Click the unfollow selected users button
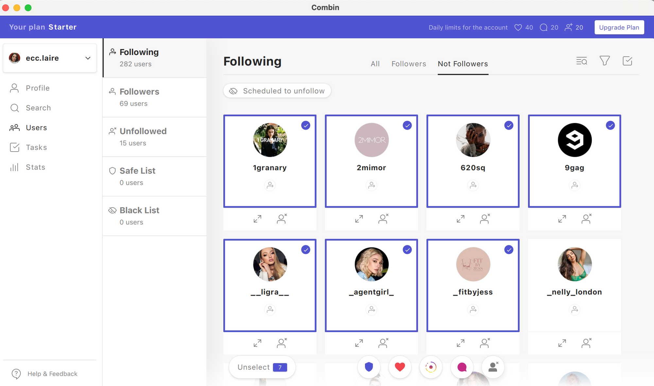This screenshot has width=654, height=386. point(493,367)
